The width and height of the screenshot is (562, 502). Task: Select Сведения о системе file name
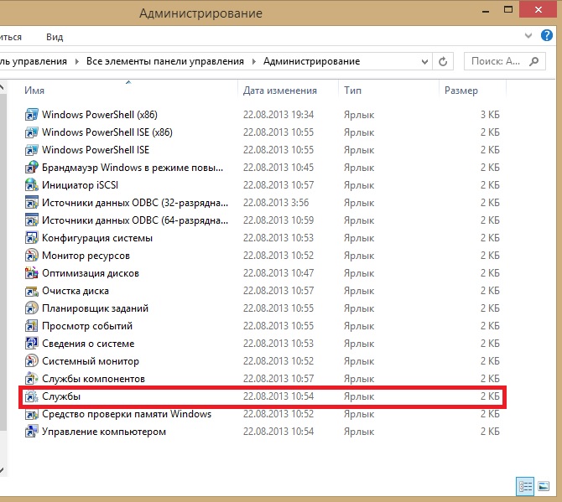[x=88, y=344]
